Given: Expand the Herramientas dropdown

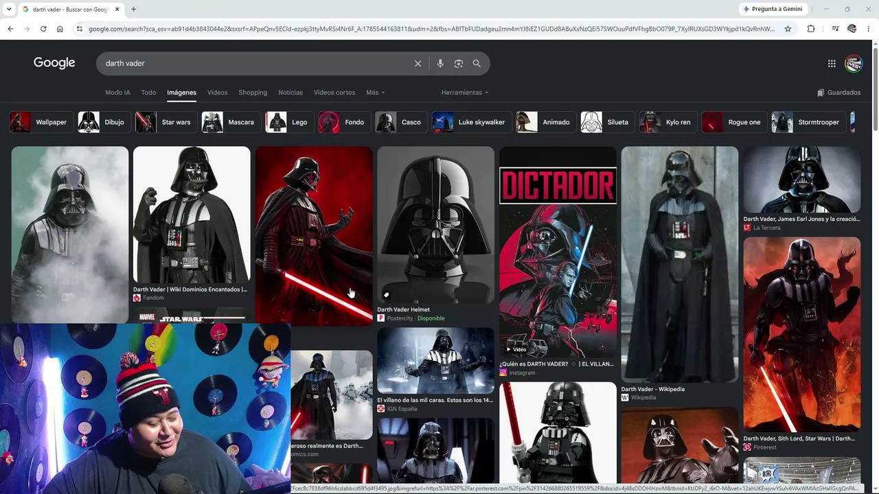Looking at the screenshot, I should coord(465,93).
